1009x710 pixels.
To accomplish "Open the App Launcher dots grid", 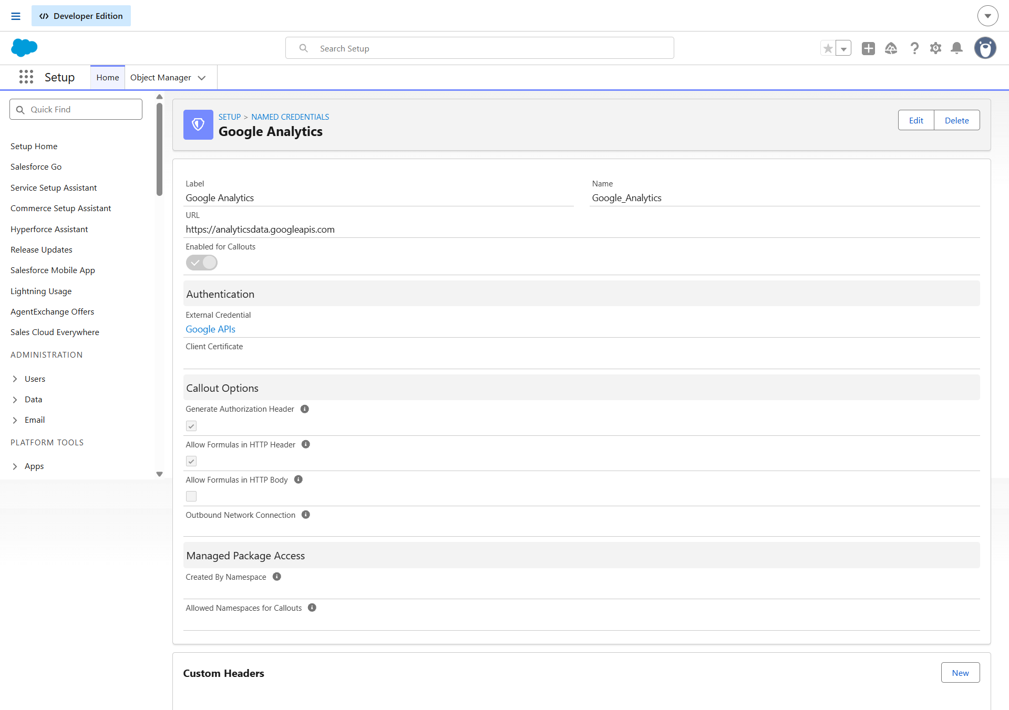I will [x=26, y=77].
